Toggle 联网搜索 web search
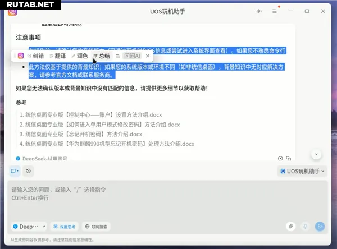 pos(96,227)
